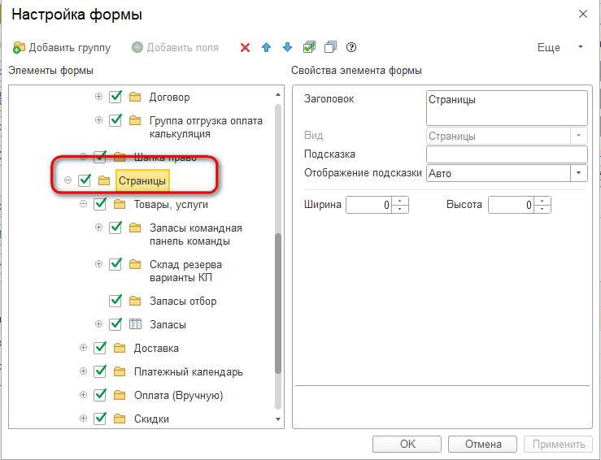This screenshot has width=601, height=460.
Task: Increase Ширина with the up spinner
Action: pyautogui.click(x=400, y=201)
